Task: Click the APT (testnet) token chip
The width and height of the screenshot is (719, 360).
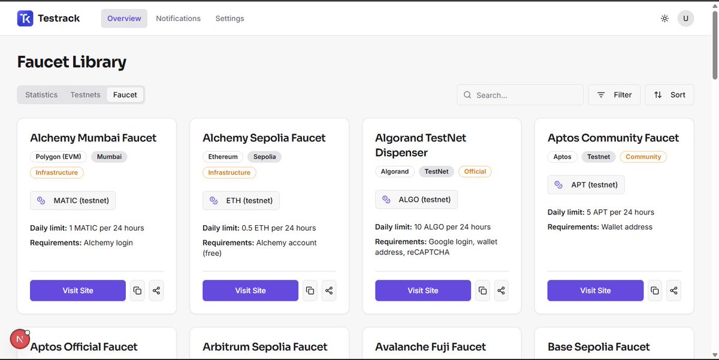Action: pyautogui.click(x=586, y=184)
